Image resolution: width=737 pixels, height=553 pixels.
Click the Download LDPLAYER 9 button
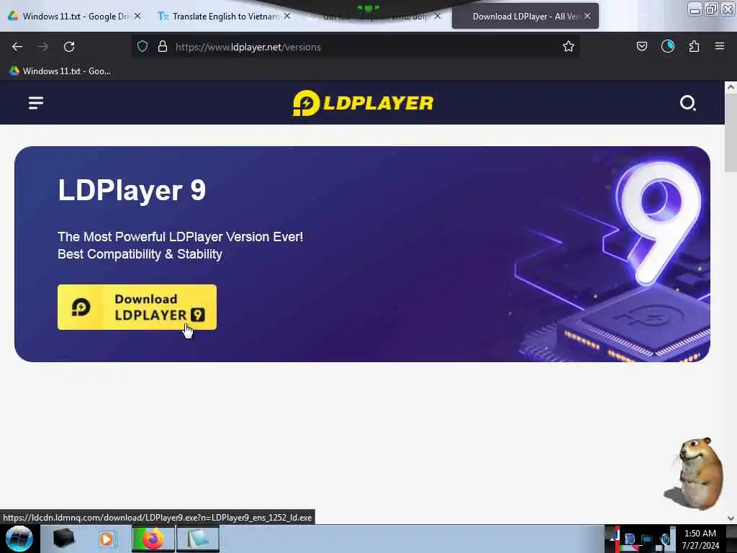[x=137, y=307]
